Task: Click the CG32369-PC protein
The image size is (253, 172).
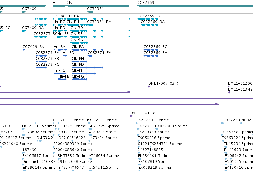Action: pos(155,47)
